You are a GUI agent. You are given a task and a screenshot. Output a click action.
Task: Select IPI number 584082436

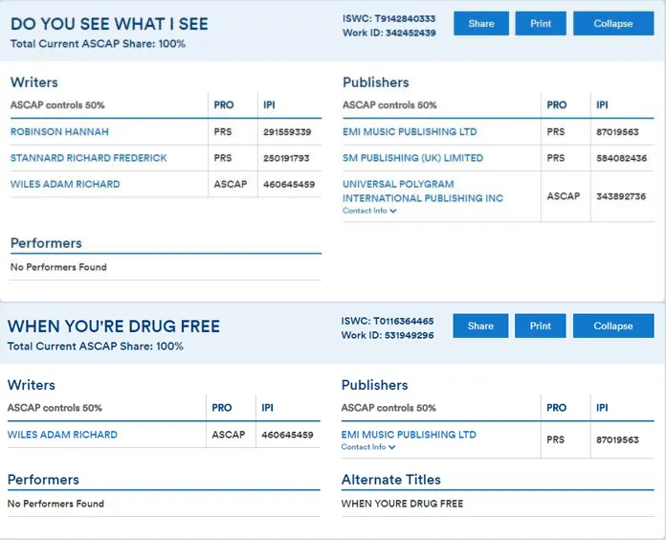[621, 159]
